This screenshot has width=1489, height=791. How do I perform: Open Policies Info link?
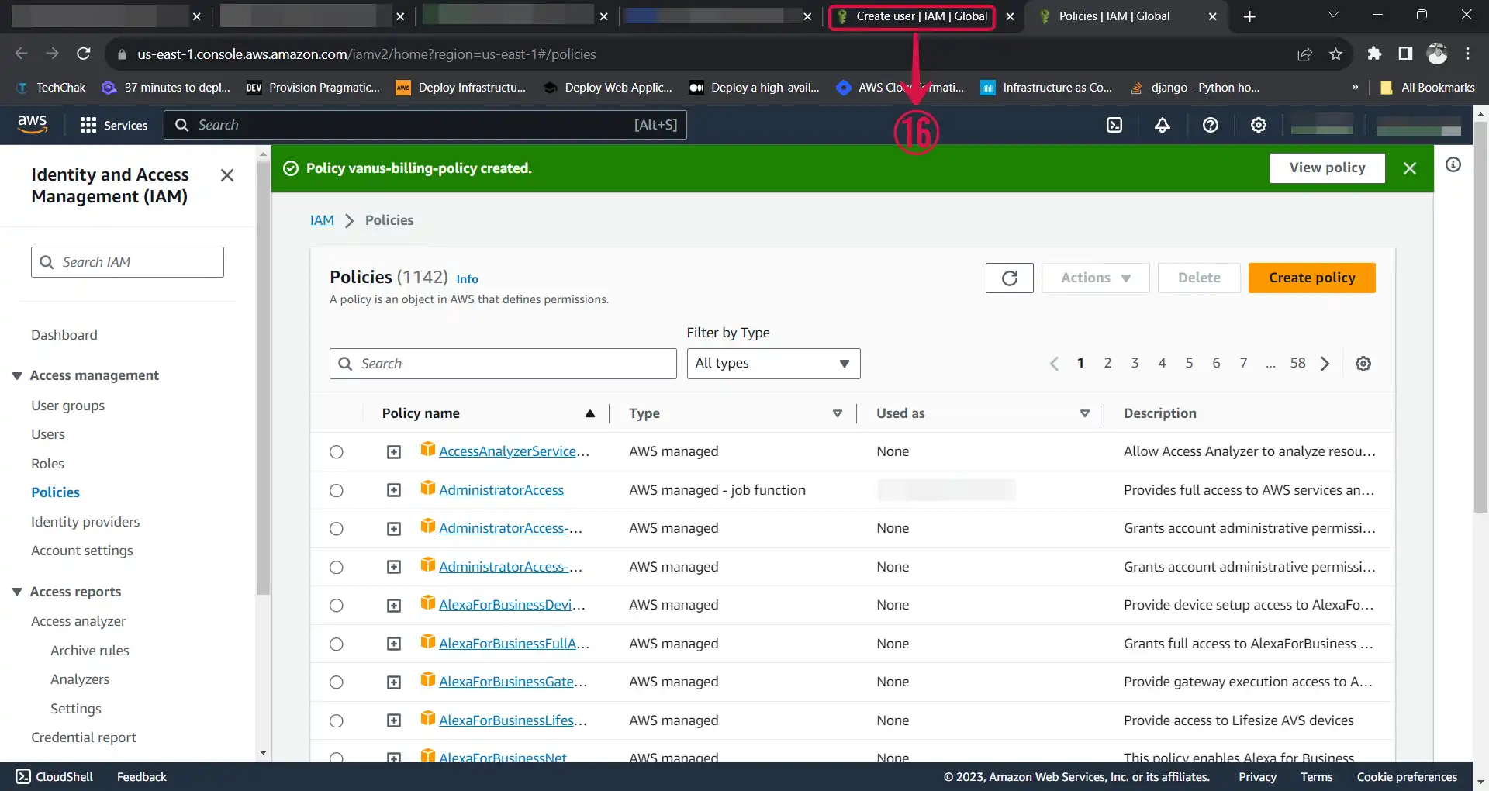(x=467, y=279)
